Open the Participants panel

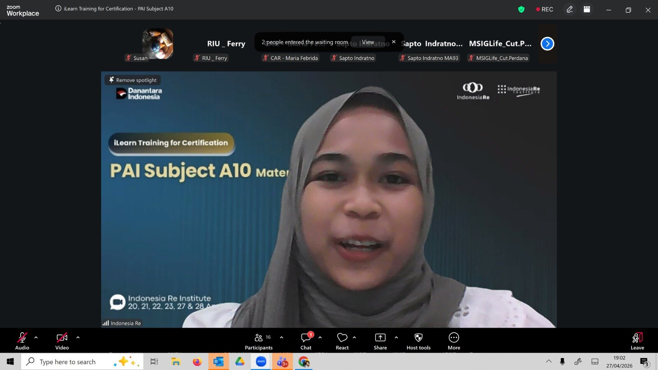[x=259, y=341]
